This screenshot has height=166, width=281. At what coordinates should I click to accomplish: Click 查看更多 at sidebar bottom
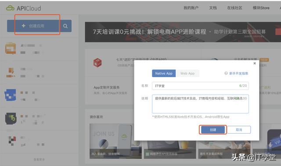tap(39, 159)
